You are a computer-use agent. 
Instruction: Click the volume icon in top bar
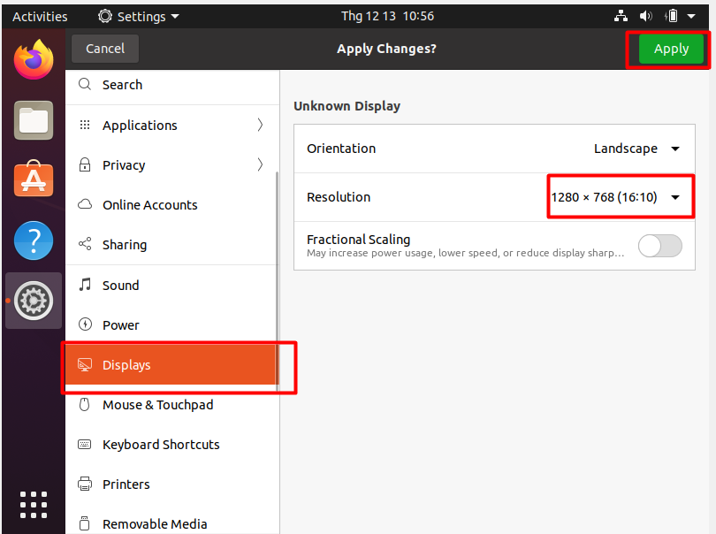[646, 16]
